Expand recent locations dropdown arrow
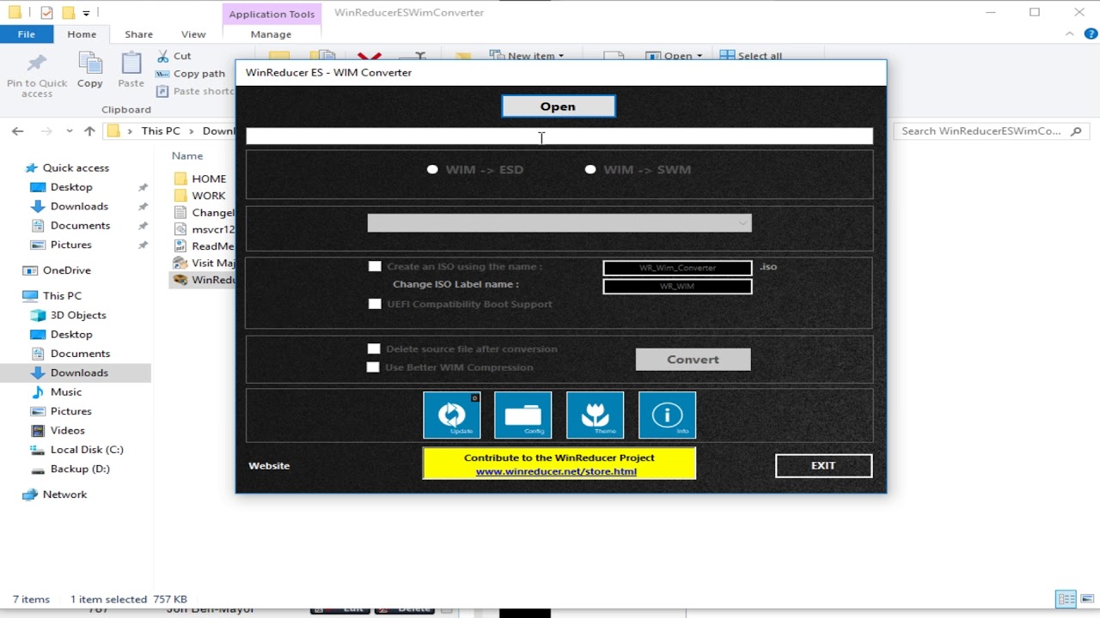 (x=70, y=131)
